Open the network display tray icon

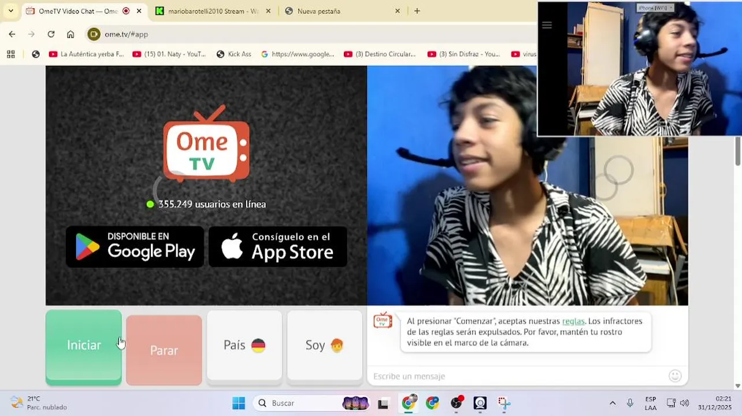671,403
